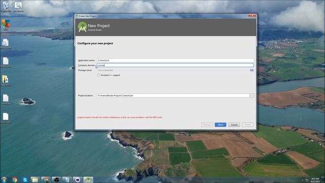Click the Cancel button
Screen dimensions: 325x183
coord(234,125)
